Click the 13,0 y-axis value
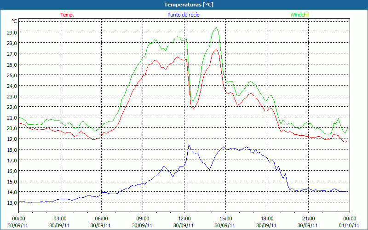368x230 pixels. click(12, 203)
